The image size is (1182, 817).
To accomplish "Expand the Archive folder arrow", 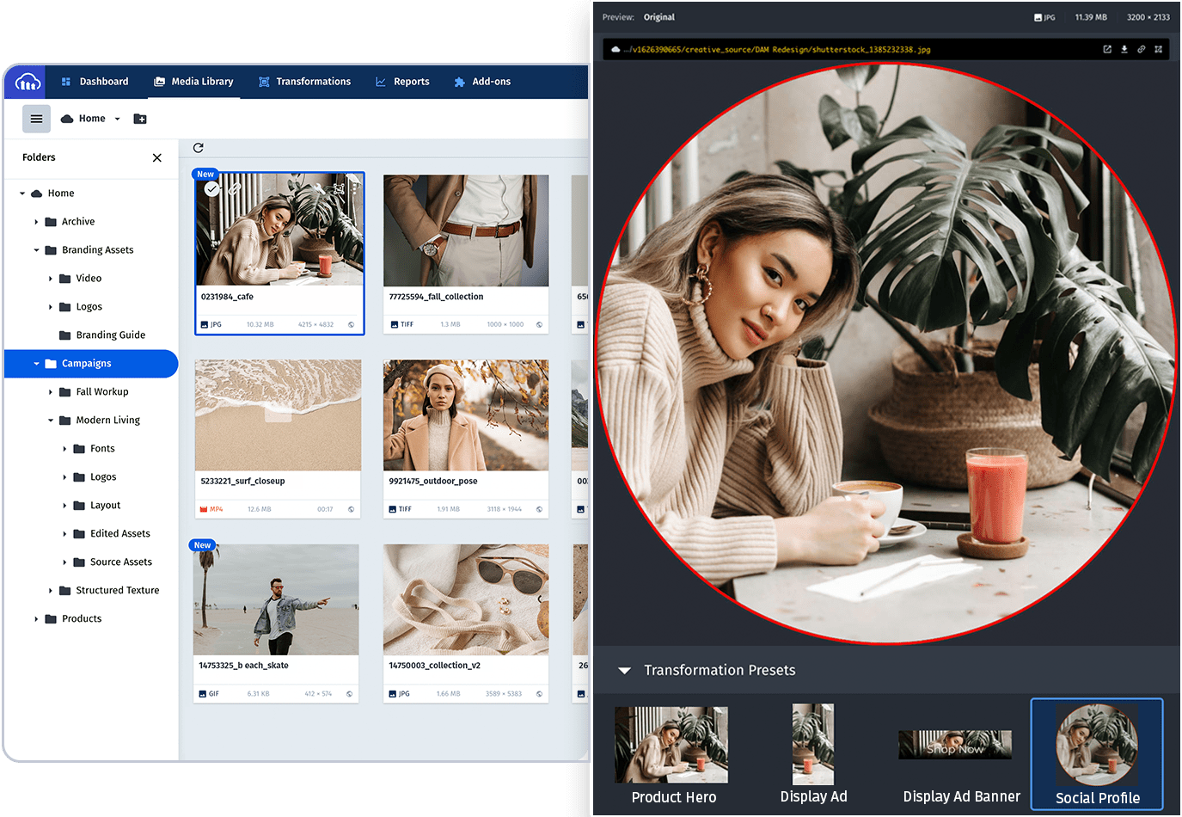I will (x=36, y=222).
